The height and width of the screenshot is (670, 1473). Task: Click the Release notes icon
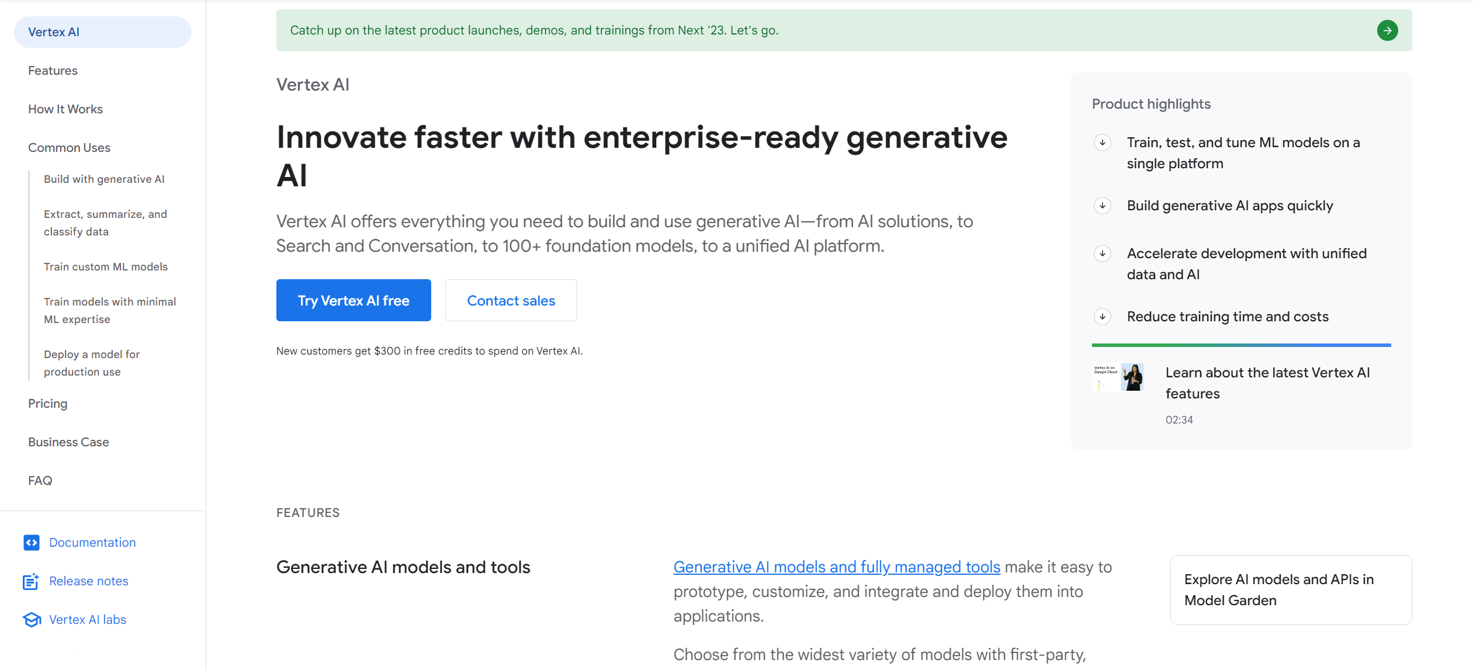coord(30,581)
